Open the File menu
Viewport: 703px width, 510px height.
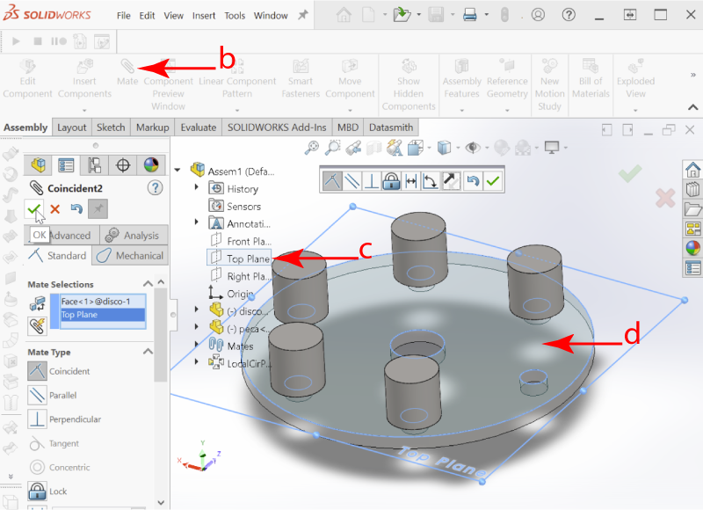[x=123, y=15]
